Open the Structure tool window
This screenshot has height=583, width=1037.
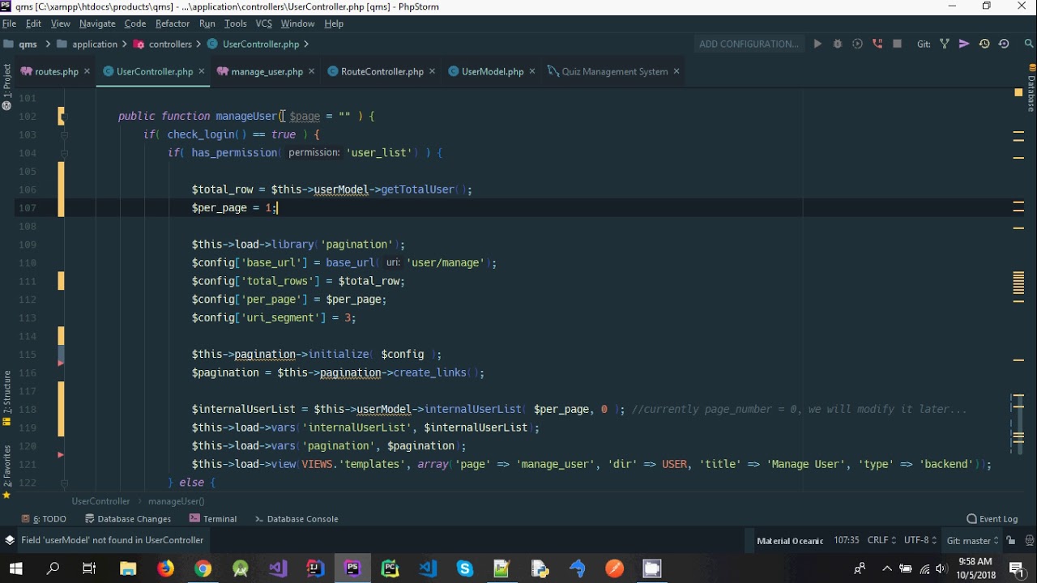click(x=6, y=392)
